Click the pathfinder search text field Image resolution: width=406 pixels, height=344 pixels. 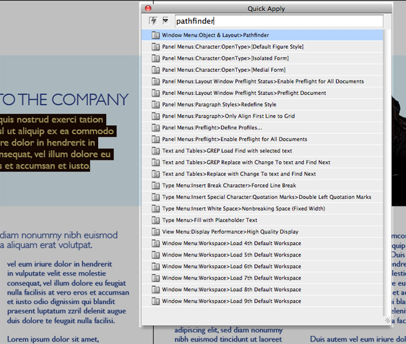tap(279, 22)
